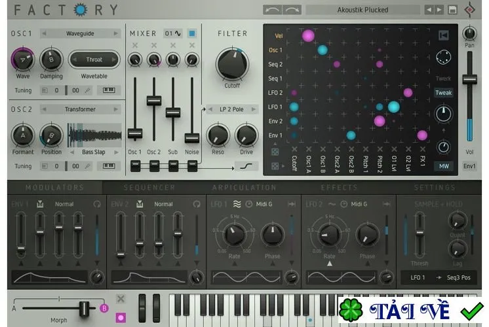This screenshot has height=327, width=489.
Task: Click LFO 2 waveform shape icon
Action: point(332,204)
